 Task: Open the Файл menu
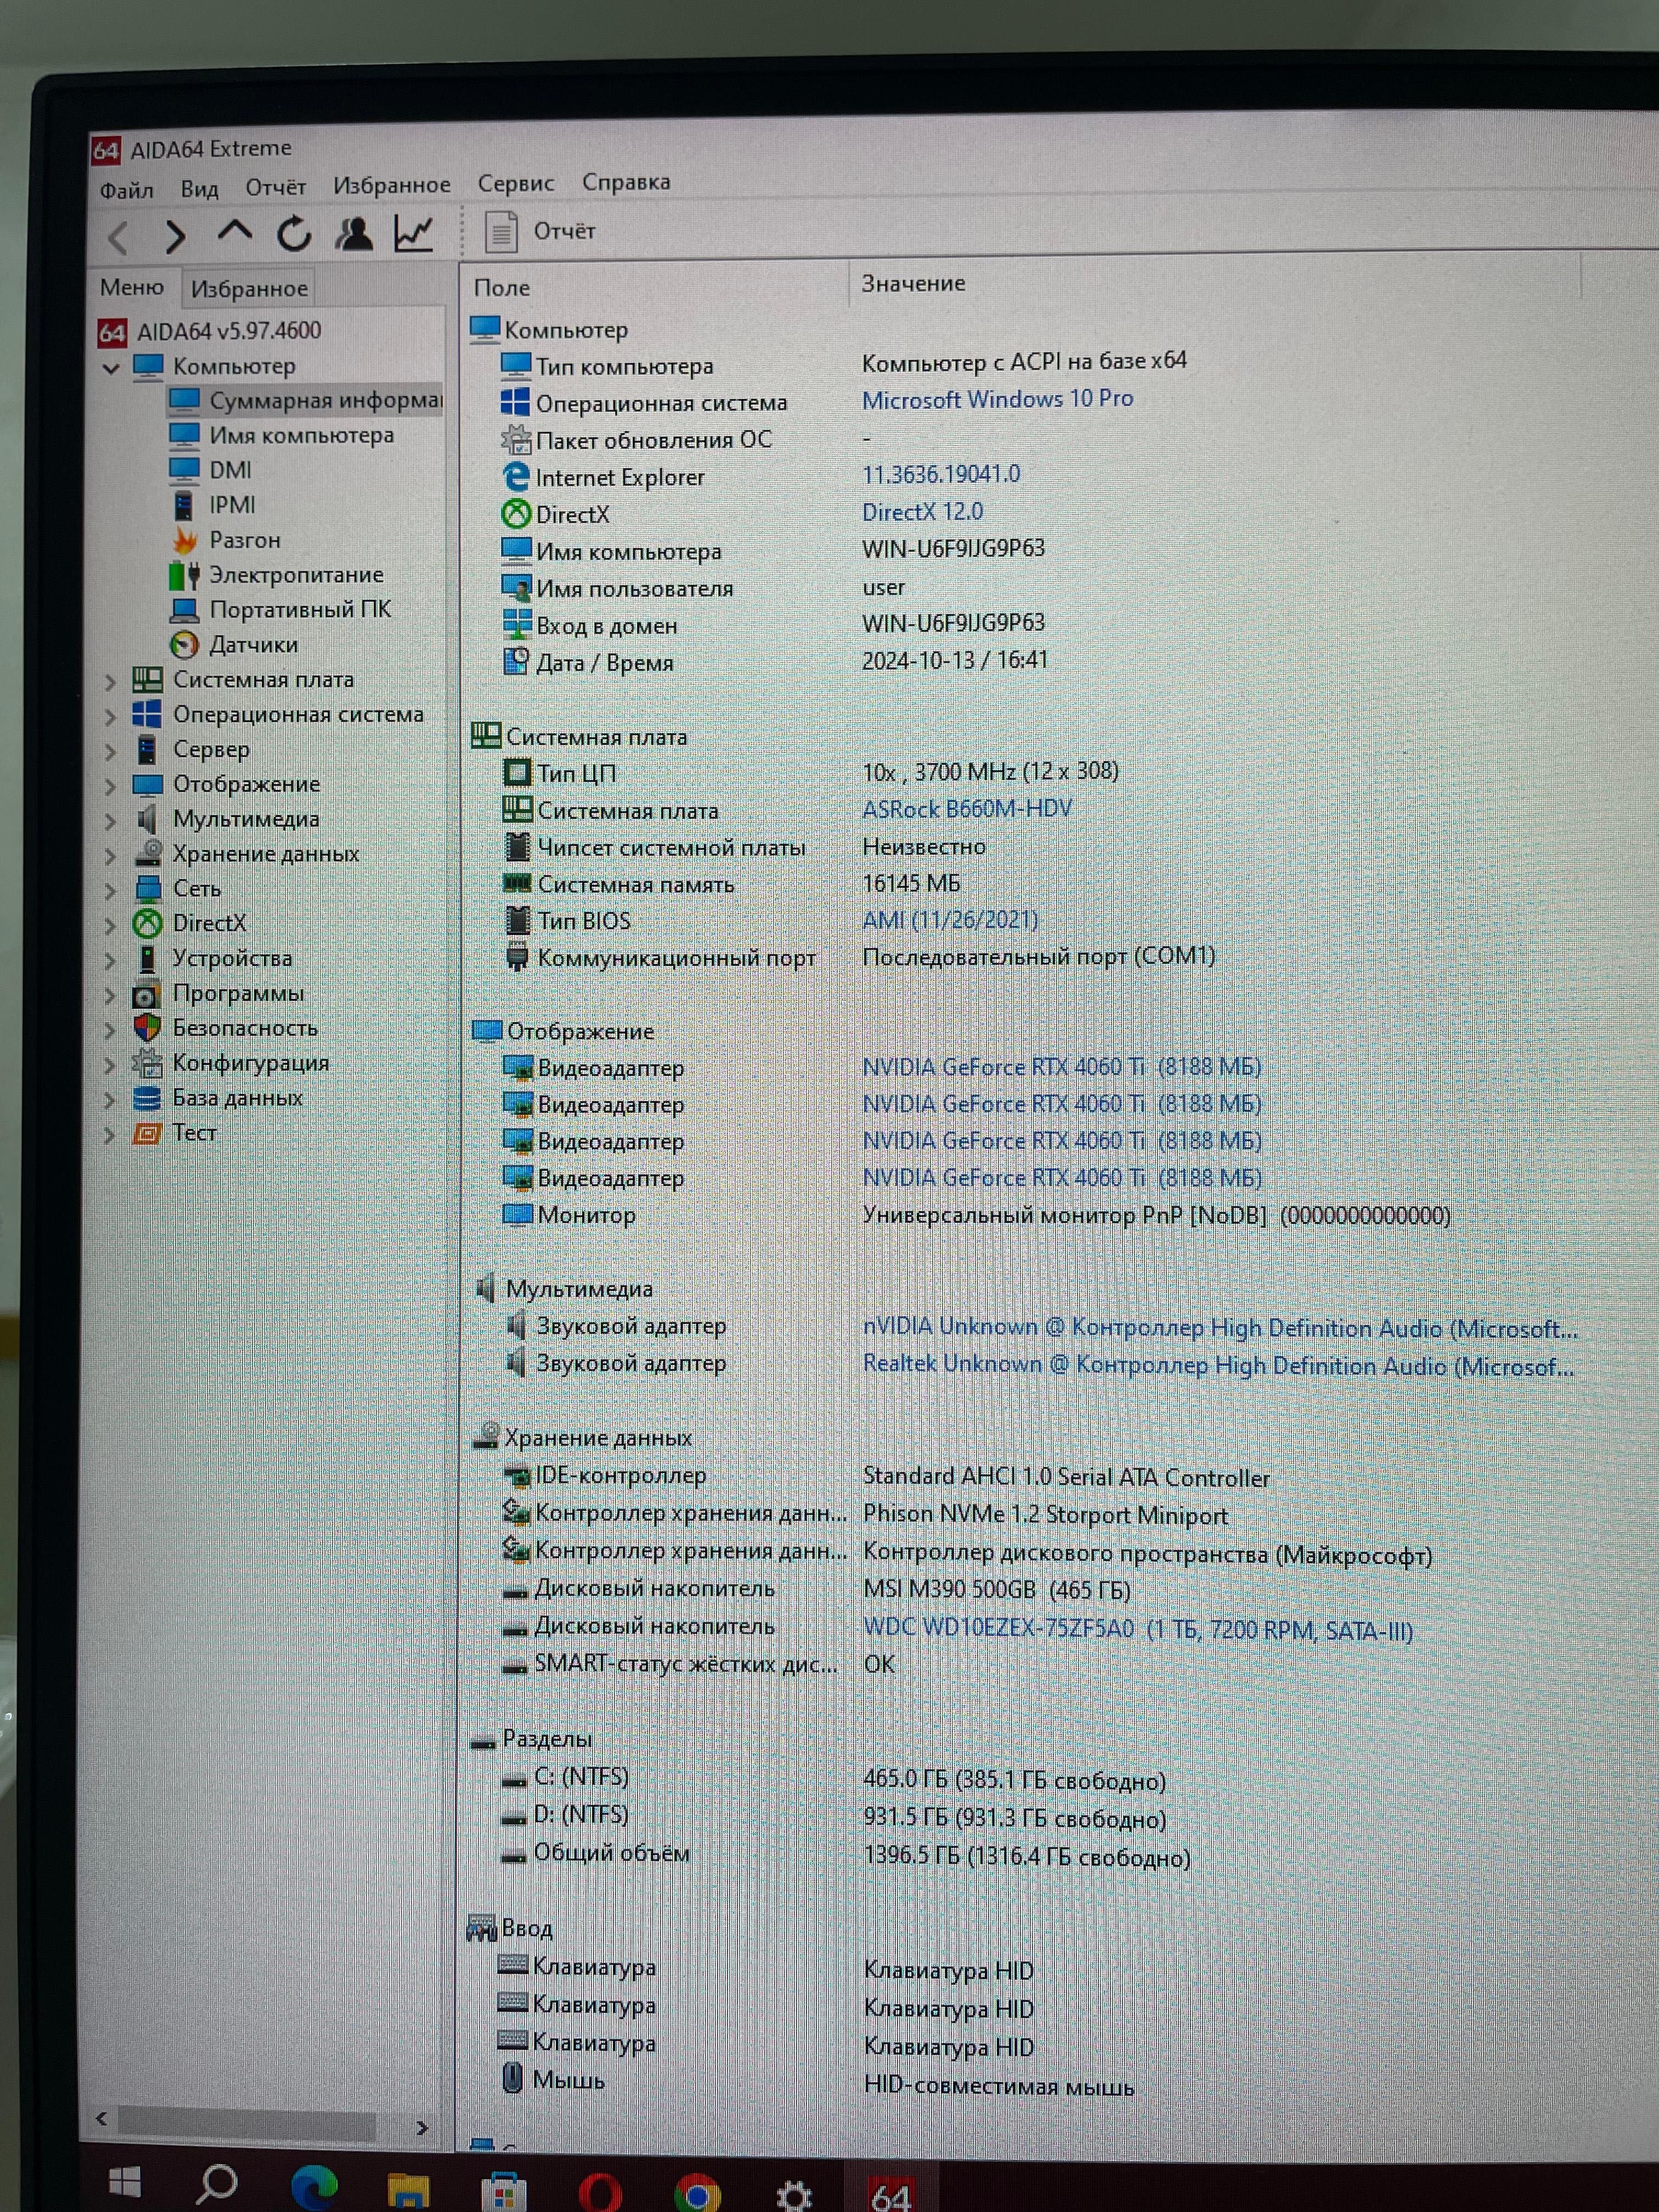126,190
